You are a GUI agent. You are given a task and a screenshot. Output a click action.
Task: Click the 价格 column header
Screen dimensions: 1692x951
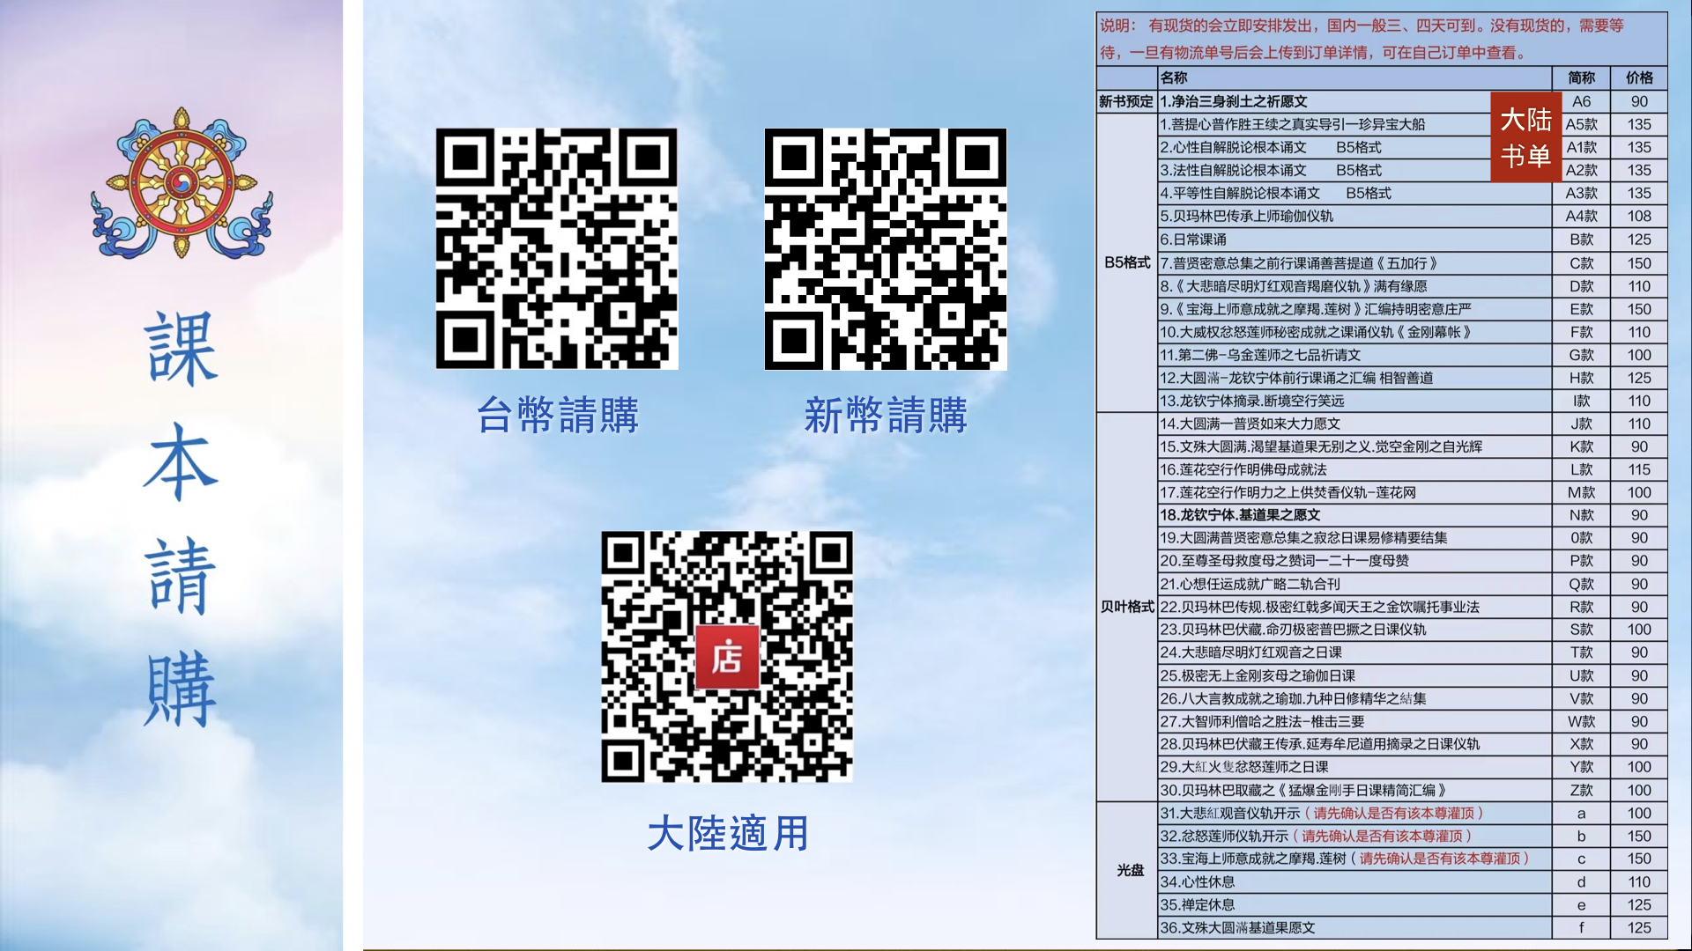[1639, 77]
